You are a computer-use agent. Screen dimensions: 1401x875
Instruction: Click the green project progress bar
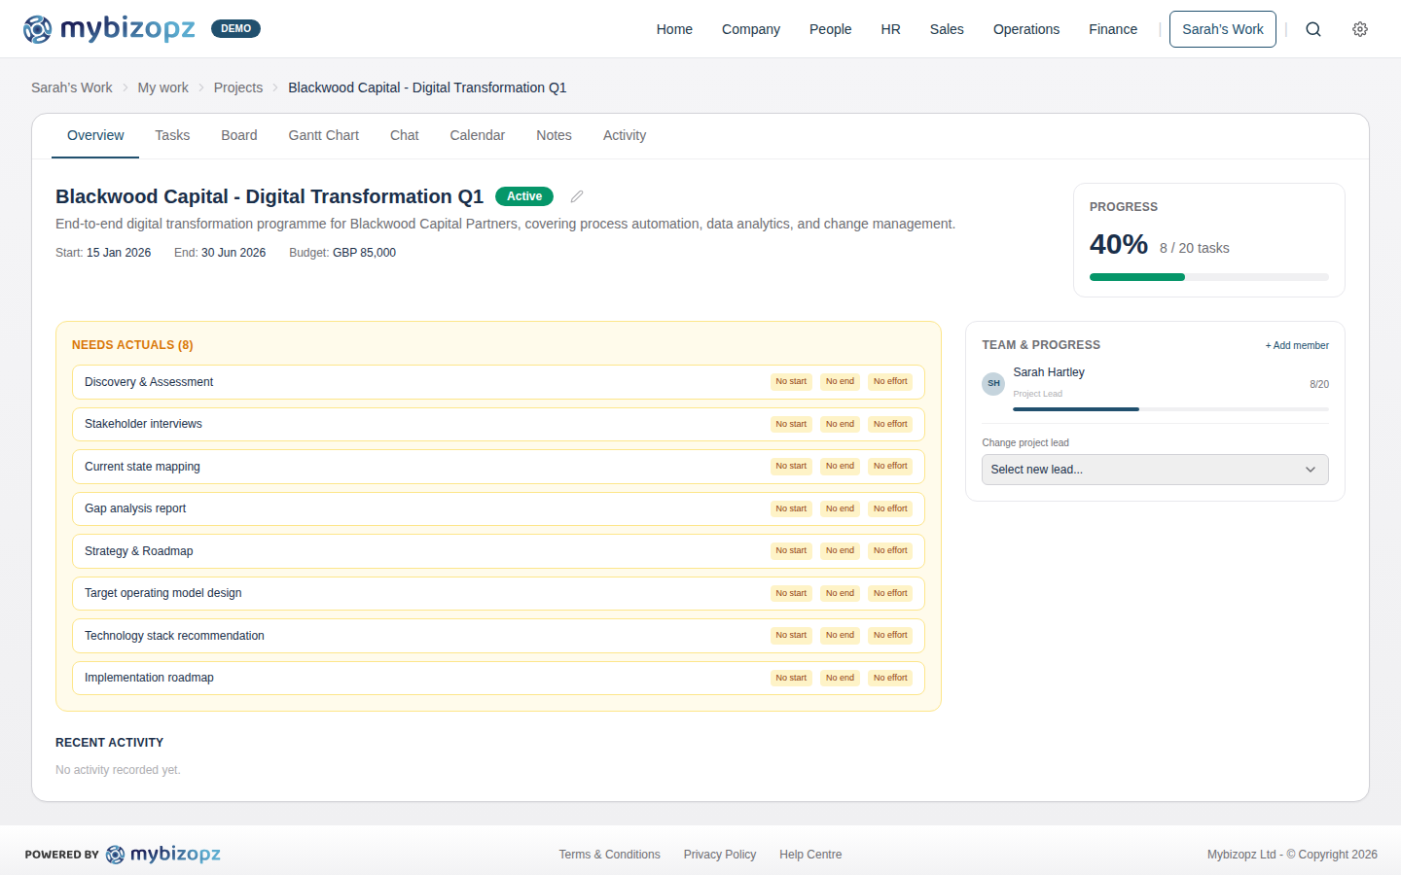click(x=1137, y=276)
